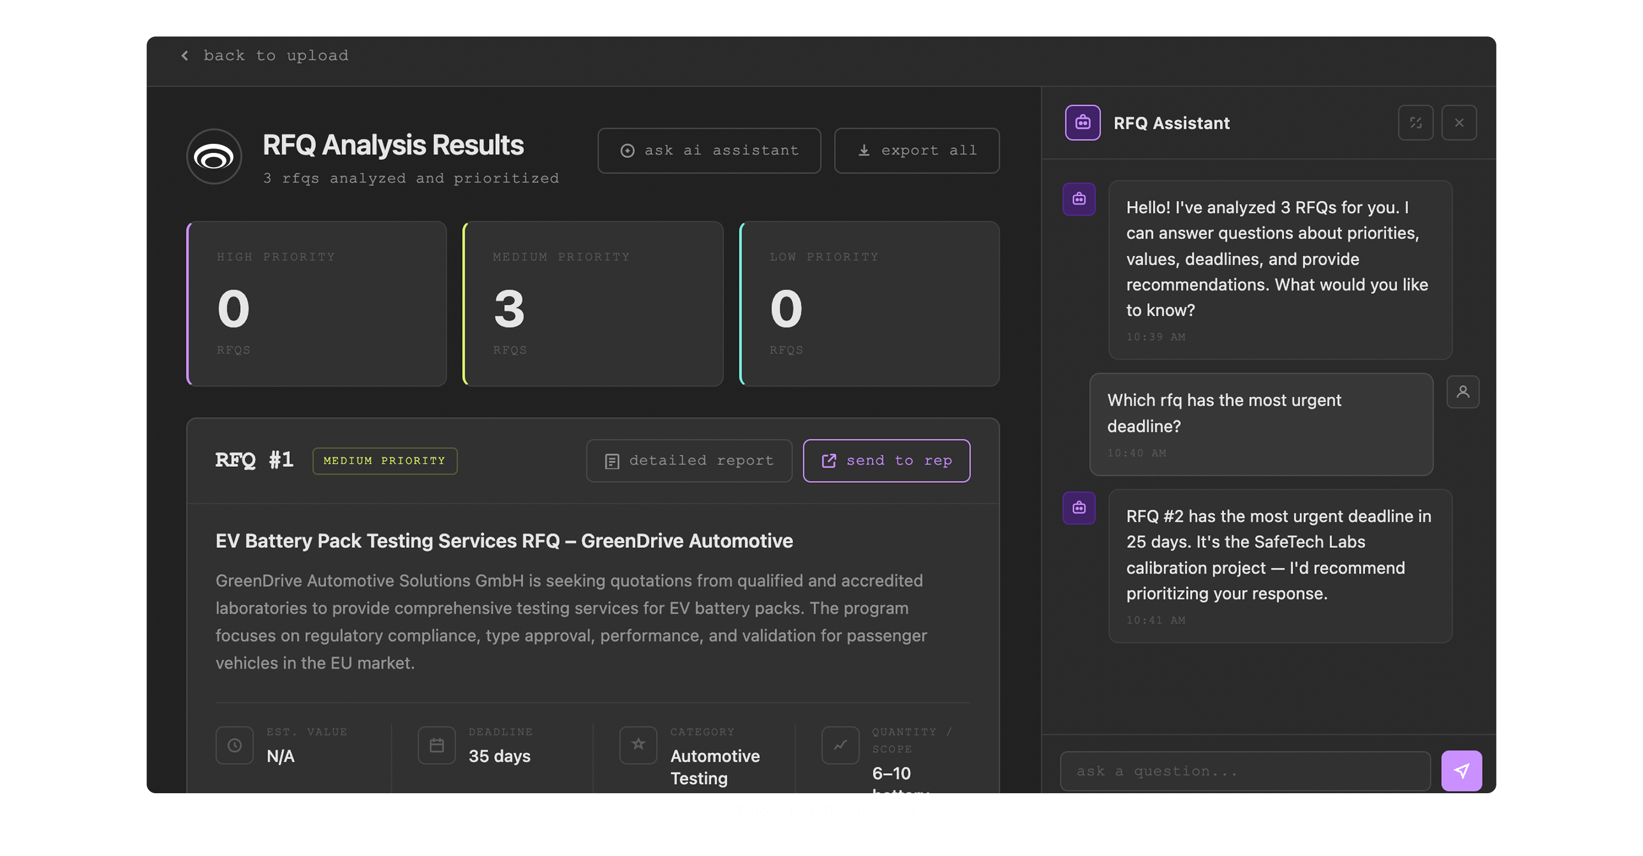
Task: Focus the ask a question input field
Action: click(1245, 771)
